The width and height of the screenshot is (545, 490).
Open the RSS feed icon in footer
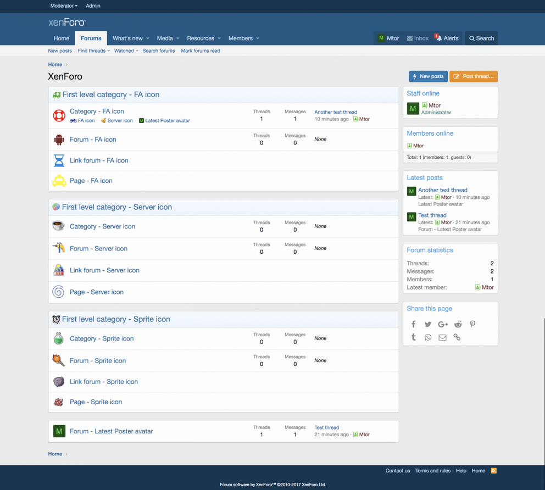493,471
